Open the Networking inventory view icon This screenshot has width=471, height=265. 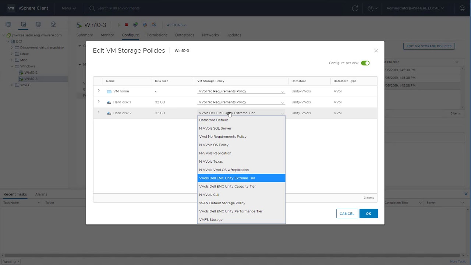click(53, 24)
